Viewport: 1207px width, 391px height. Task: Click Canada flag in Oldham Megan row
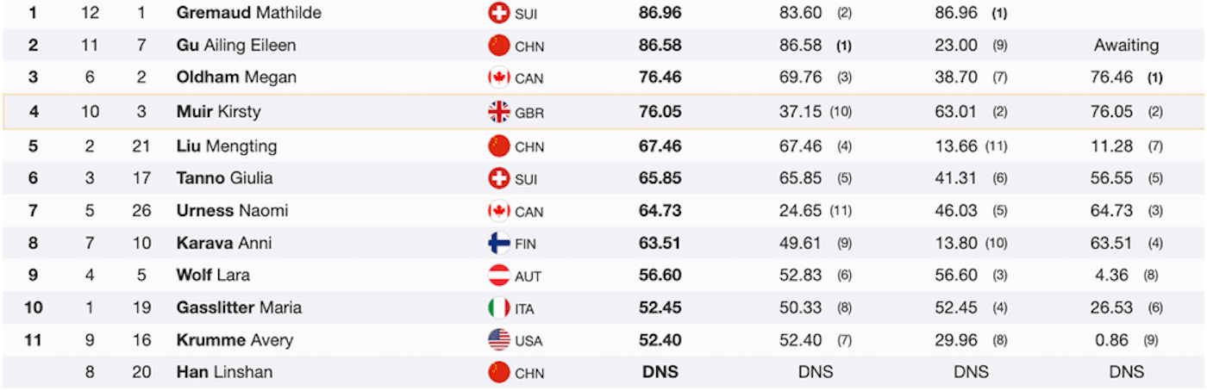pos(498,78)
